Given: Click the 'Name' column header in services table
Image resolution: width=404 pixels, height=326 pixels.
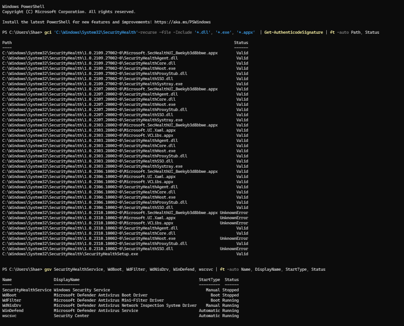Looking at the screenshot, I should [x=7, y=280].
